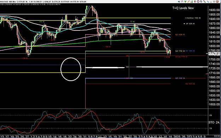Click the STO 24 stochastic value label
The width and height of the screenshot is (221, 138).
click(214, 122)
